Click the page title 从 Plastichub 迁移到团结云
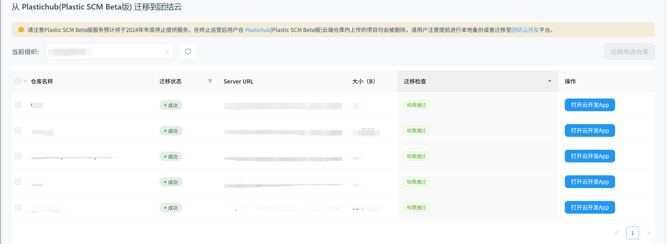667x244 pixels. point(97,7)
